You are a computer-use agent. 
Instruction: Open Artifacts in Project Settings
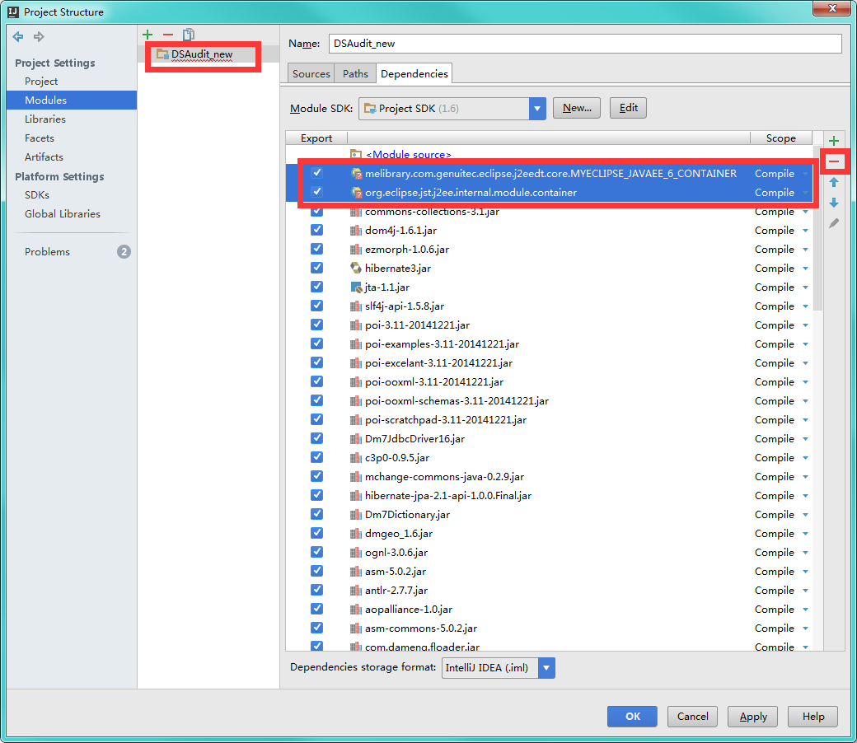coord(44,157)
